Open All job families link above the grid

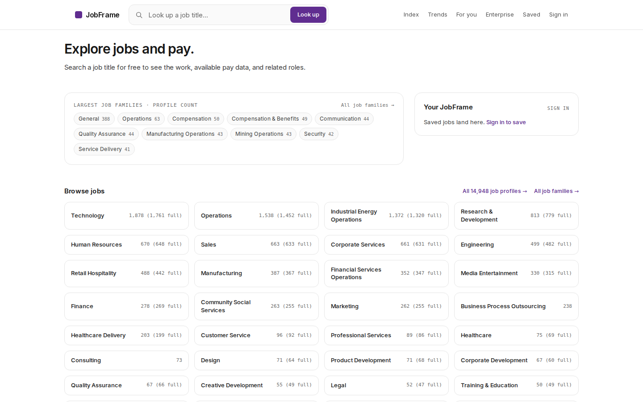point(556,191)
